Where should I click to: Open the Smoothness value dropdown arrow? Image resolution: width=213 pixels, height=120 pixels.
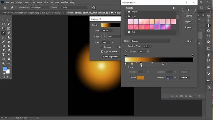(145, 51)
